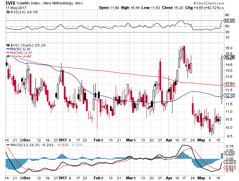Click the 0.75 level on MACD axis
Image resolution: width=239 pixels, height=181 pixels.
click(x=230, y=147)
